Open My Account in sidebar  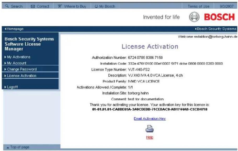[x=16, y=63]
